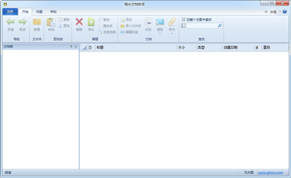291x178 pixels.
Task: Create a new folder with 新建
Action: [x=37, y=24]
